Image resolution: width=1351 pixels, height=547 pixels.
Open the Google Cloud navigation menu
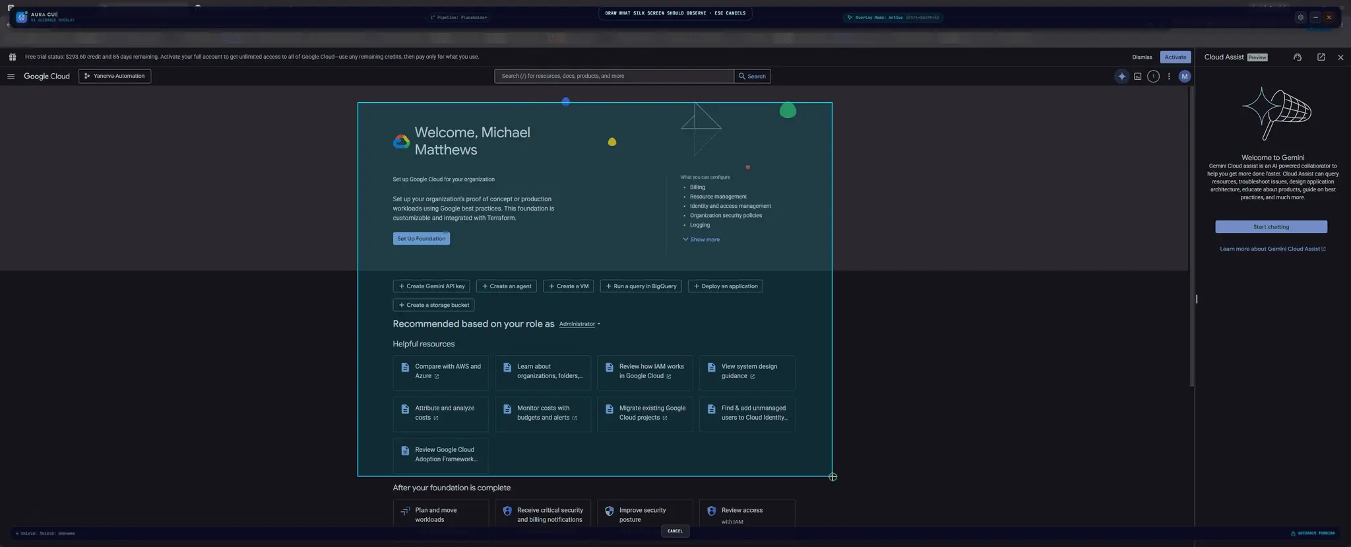tap(11, 77)
